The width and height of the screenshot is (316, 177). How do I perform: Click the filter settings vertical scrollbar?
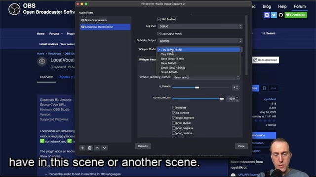(246, 45)
